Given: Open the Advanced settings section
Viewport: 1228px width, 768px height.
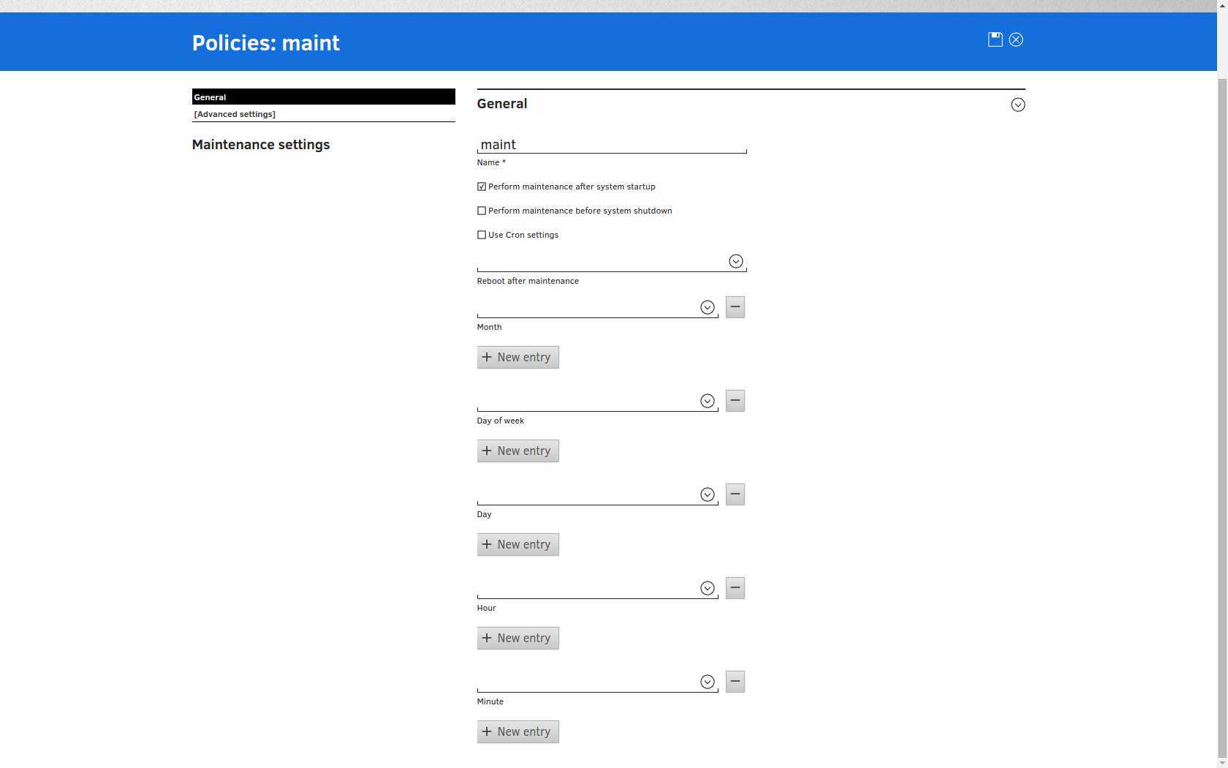Looking at the screenshot, I should point(235,114).
